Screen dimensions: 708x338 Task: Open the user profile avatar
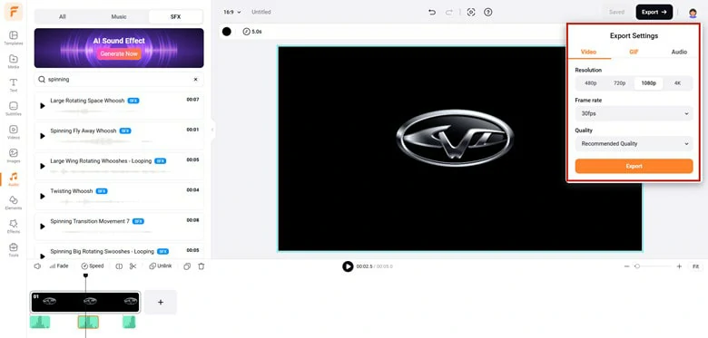(693, 13)
